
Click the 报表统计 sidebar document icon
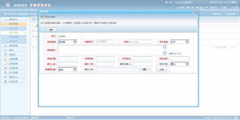coord(6,19)
